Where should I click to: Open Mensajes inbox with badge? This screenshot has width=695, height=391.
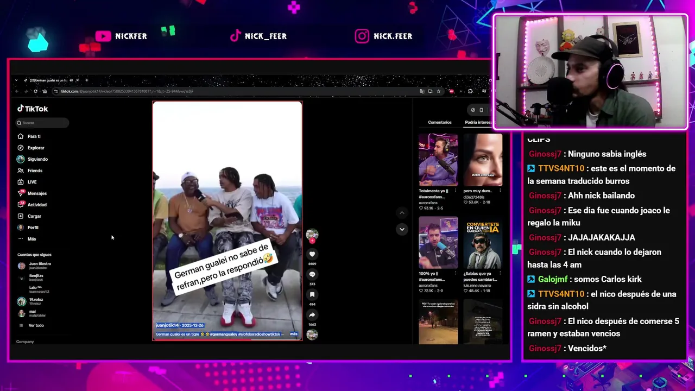coord(32,193)
